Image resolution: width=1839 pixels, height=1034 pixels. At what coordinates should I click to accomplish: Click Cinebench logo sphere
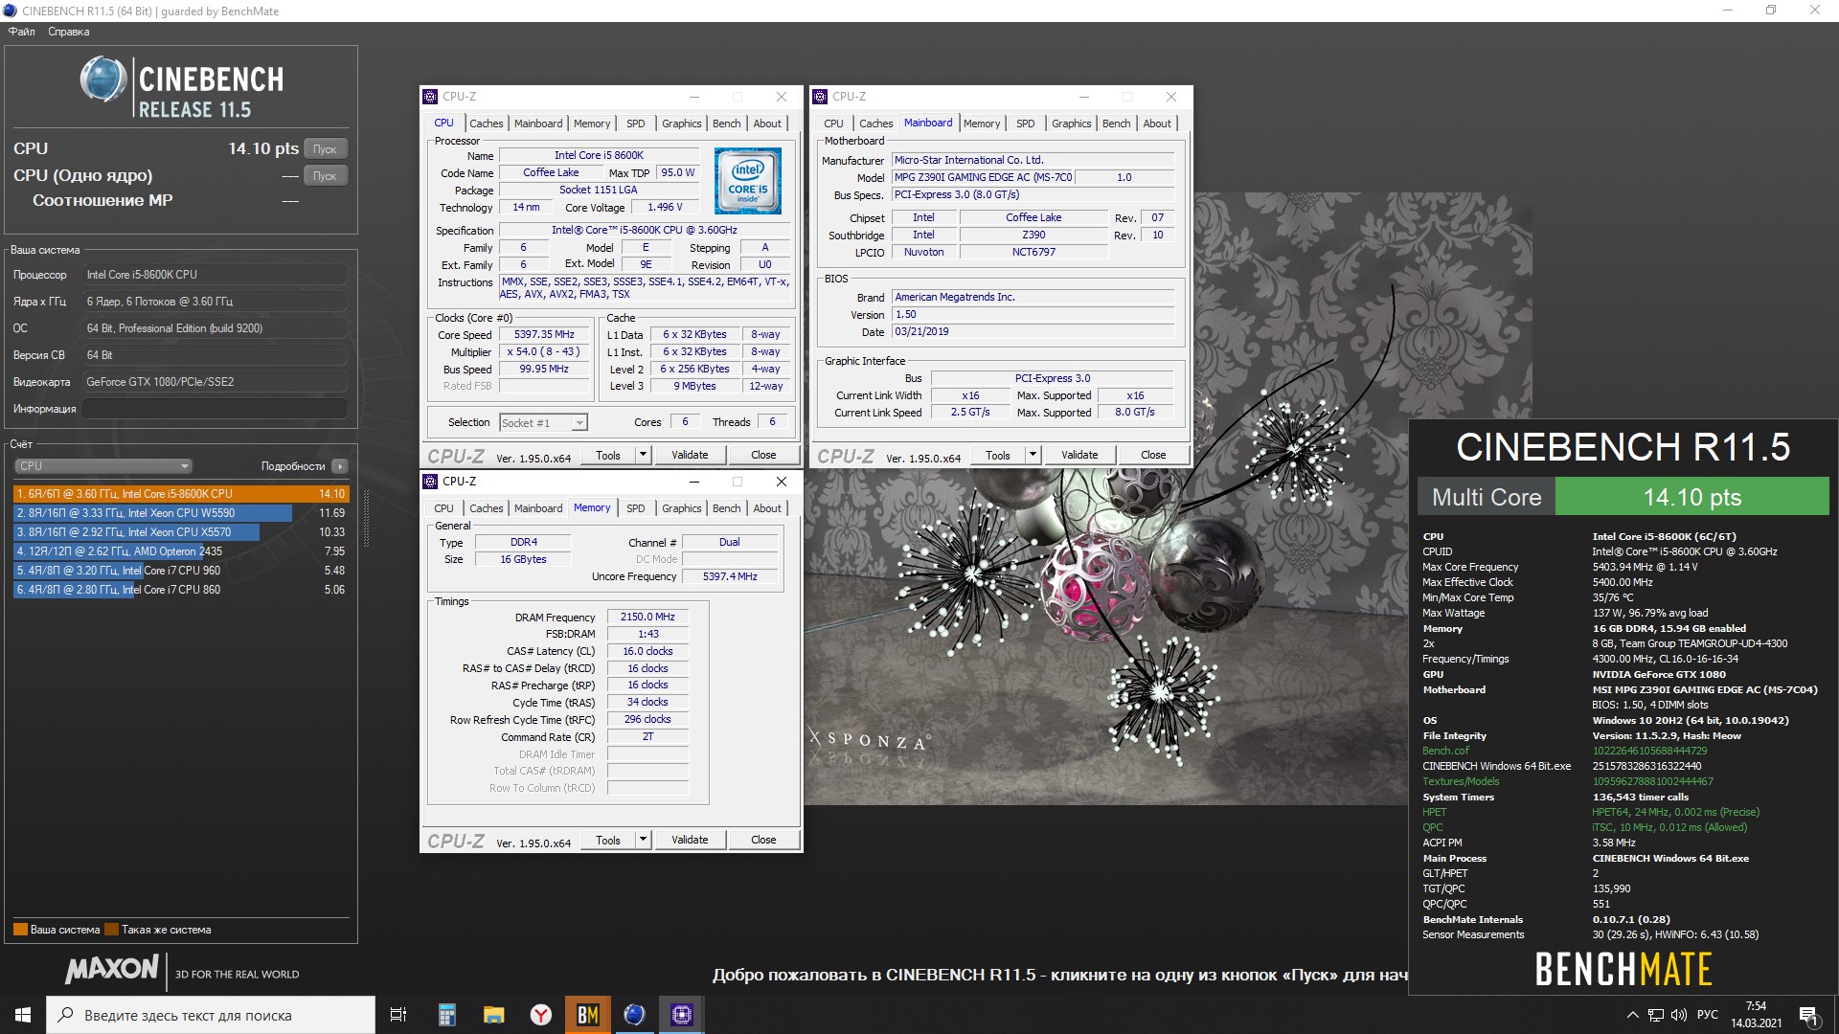click(x=103, y=79)
